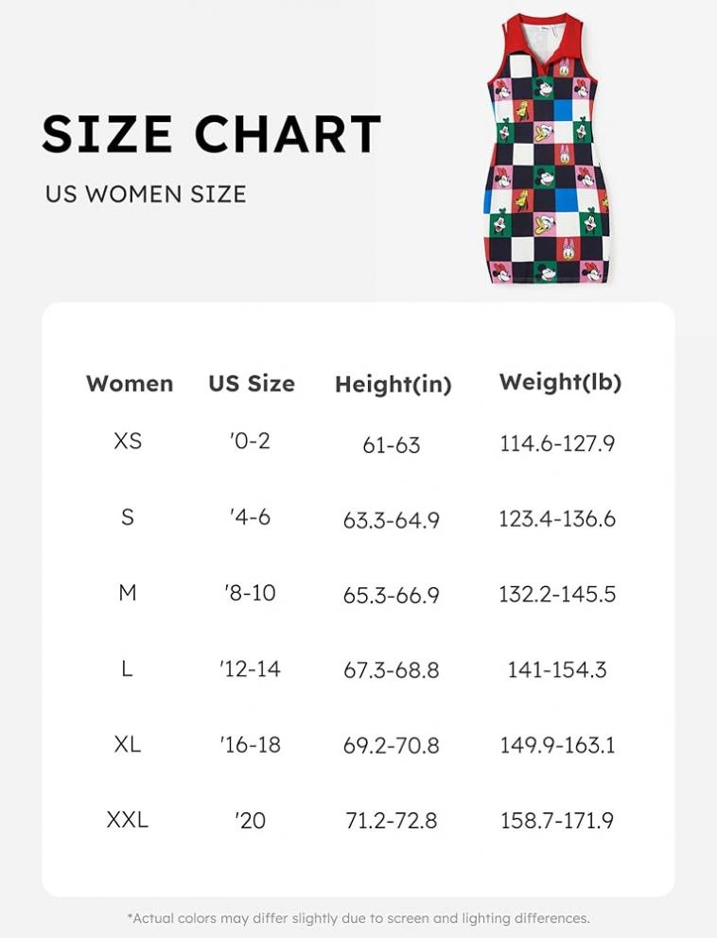Click the actual colors disclaimer note
Screen dimensions: 717x938
point(358,918)
